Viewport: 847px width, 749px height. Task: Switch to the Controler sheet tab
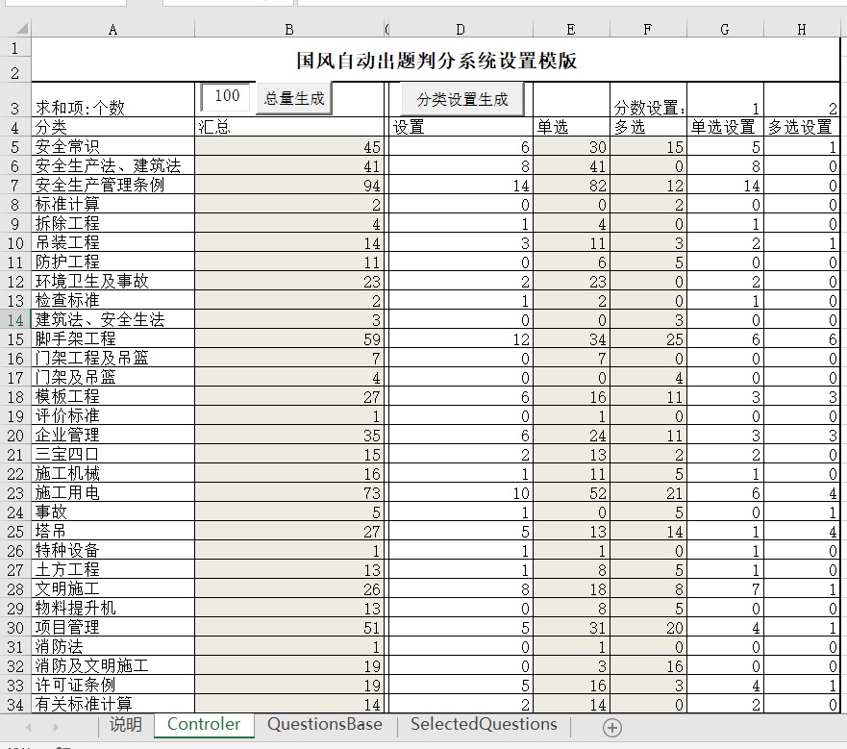[x=204, y=725]
